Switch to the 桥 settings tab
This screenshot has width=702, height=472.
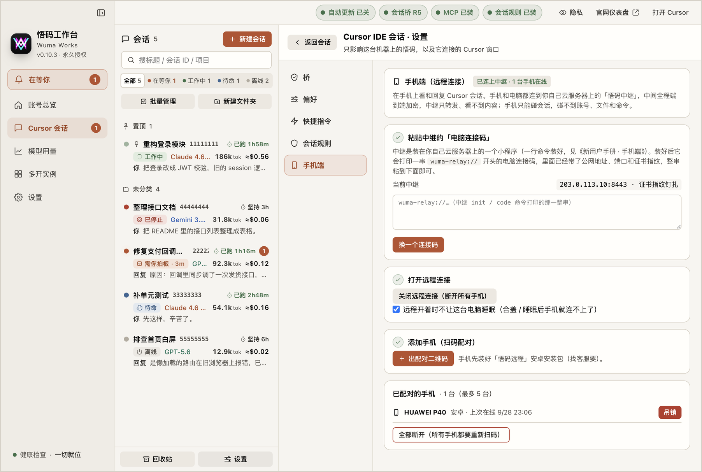325,77
